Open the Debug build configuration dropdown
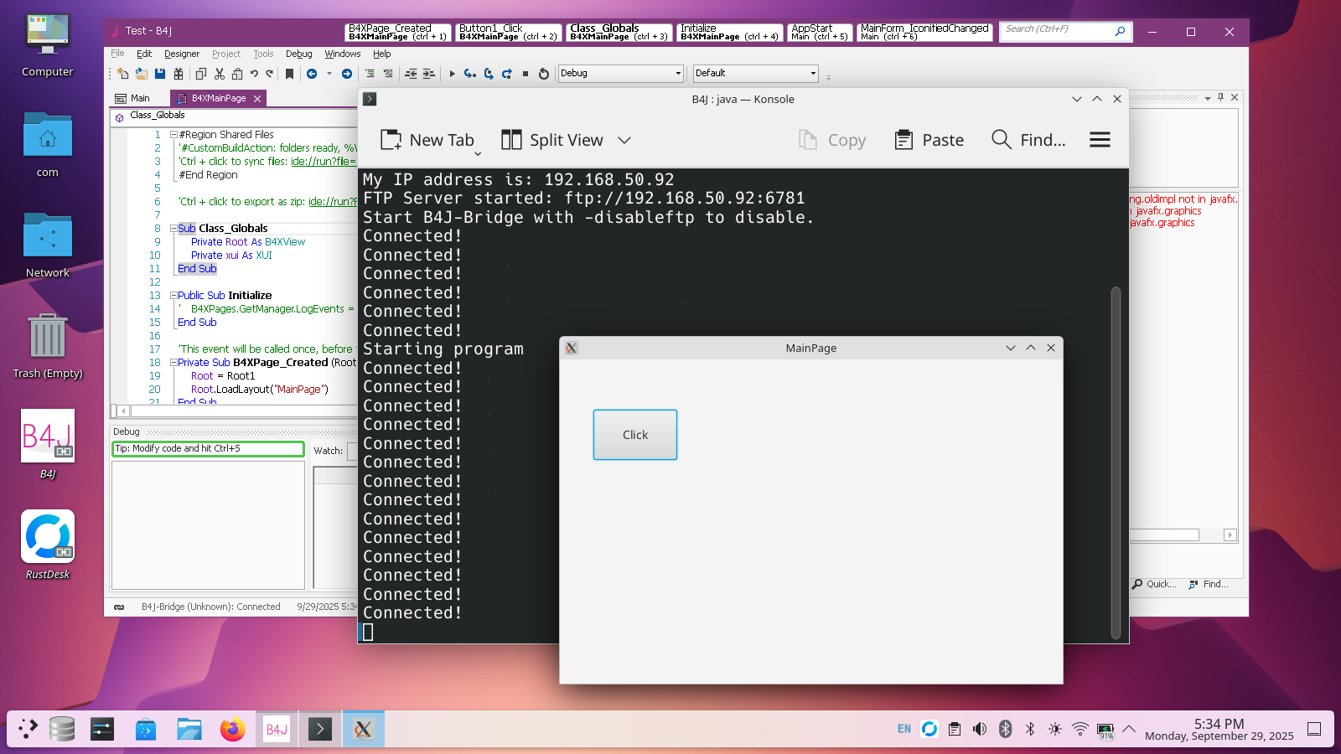The image size is (1341, 754). (x=621, y=74)
